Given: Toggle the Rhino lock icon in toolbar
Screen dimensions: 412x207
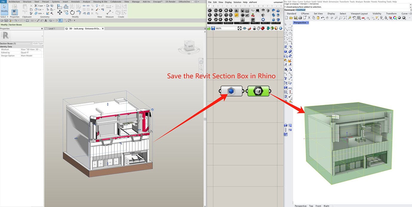Looking at the screenshot, I should (386, 18).
